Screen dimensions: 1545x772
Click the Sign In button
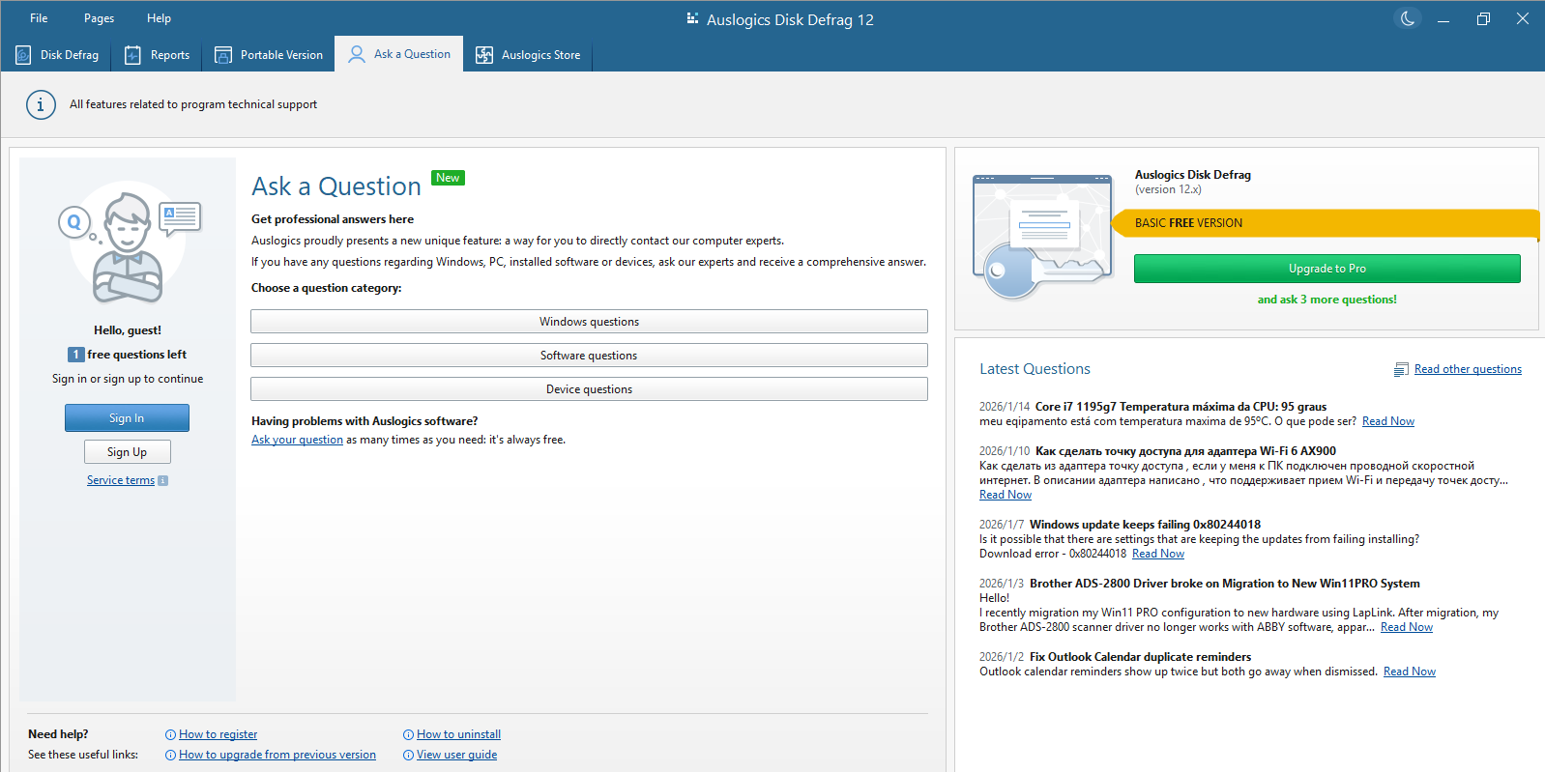tap(127, 418)
